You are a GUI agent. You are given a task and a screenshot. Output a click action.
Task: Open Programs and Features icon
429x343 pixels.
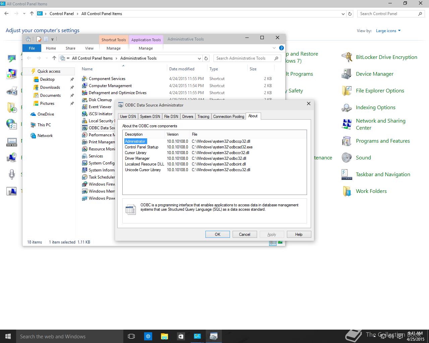[347, 141]
